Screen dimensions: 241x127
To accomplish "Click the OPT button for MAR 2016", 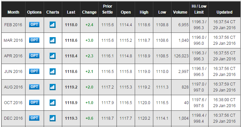I will coord(34,40).
